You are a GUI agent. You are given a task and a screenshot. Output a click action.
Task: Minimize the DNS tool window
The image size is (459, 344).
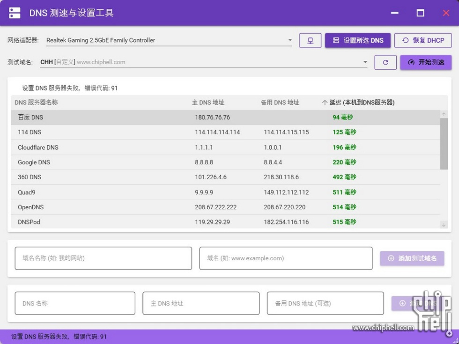pyautogui.click(x=394, y=13)
